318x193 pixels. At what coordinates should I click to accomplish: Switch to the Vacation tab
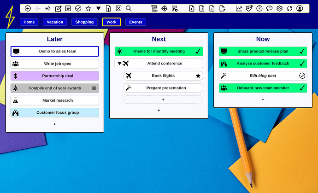coord(55,22)
